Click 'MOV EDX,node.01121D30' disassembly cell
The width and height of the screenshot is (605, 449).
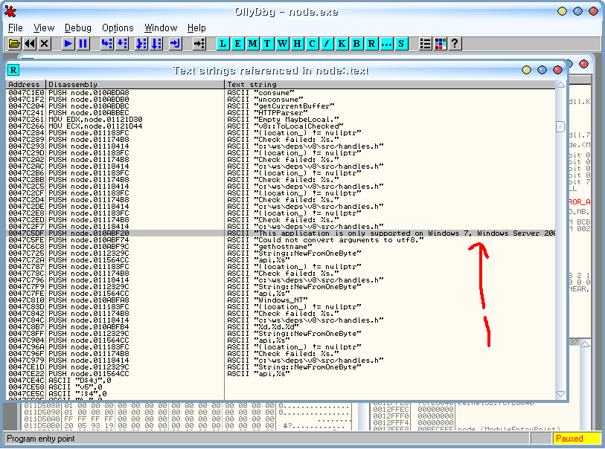pos(95,120)
